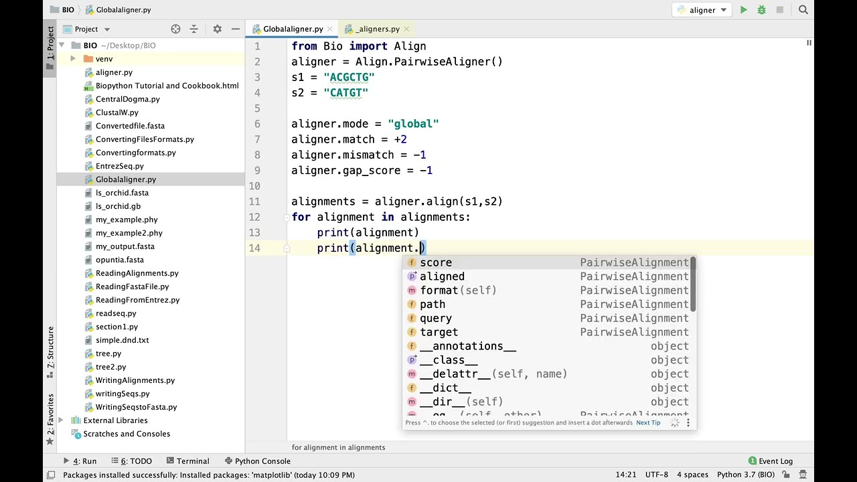Choose path completion suggestion

tap(547, 305)
